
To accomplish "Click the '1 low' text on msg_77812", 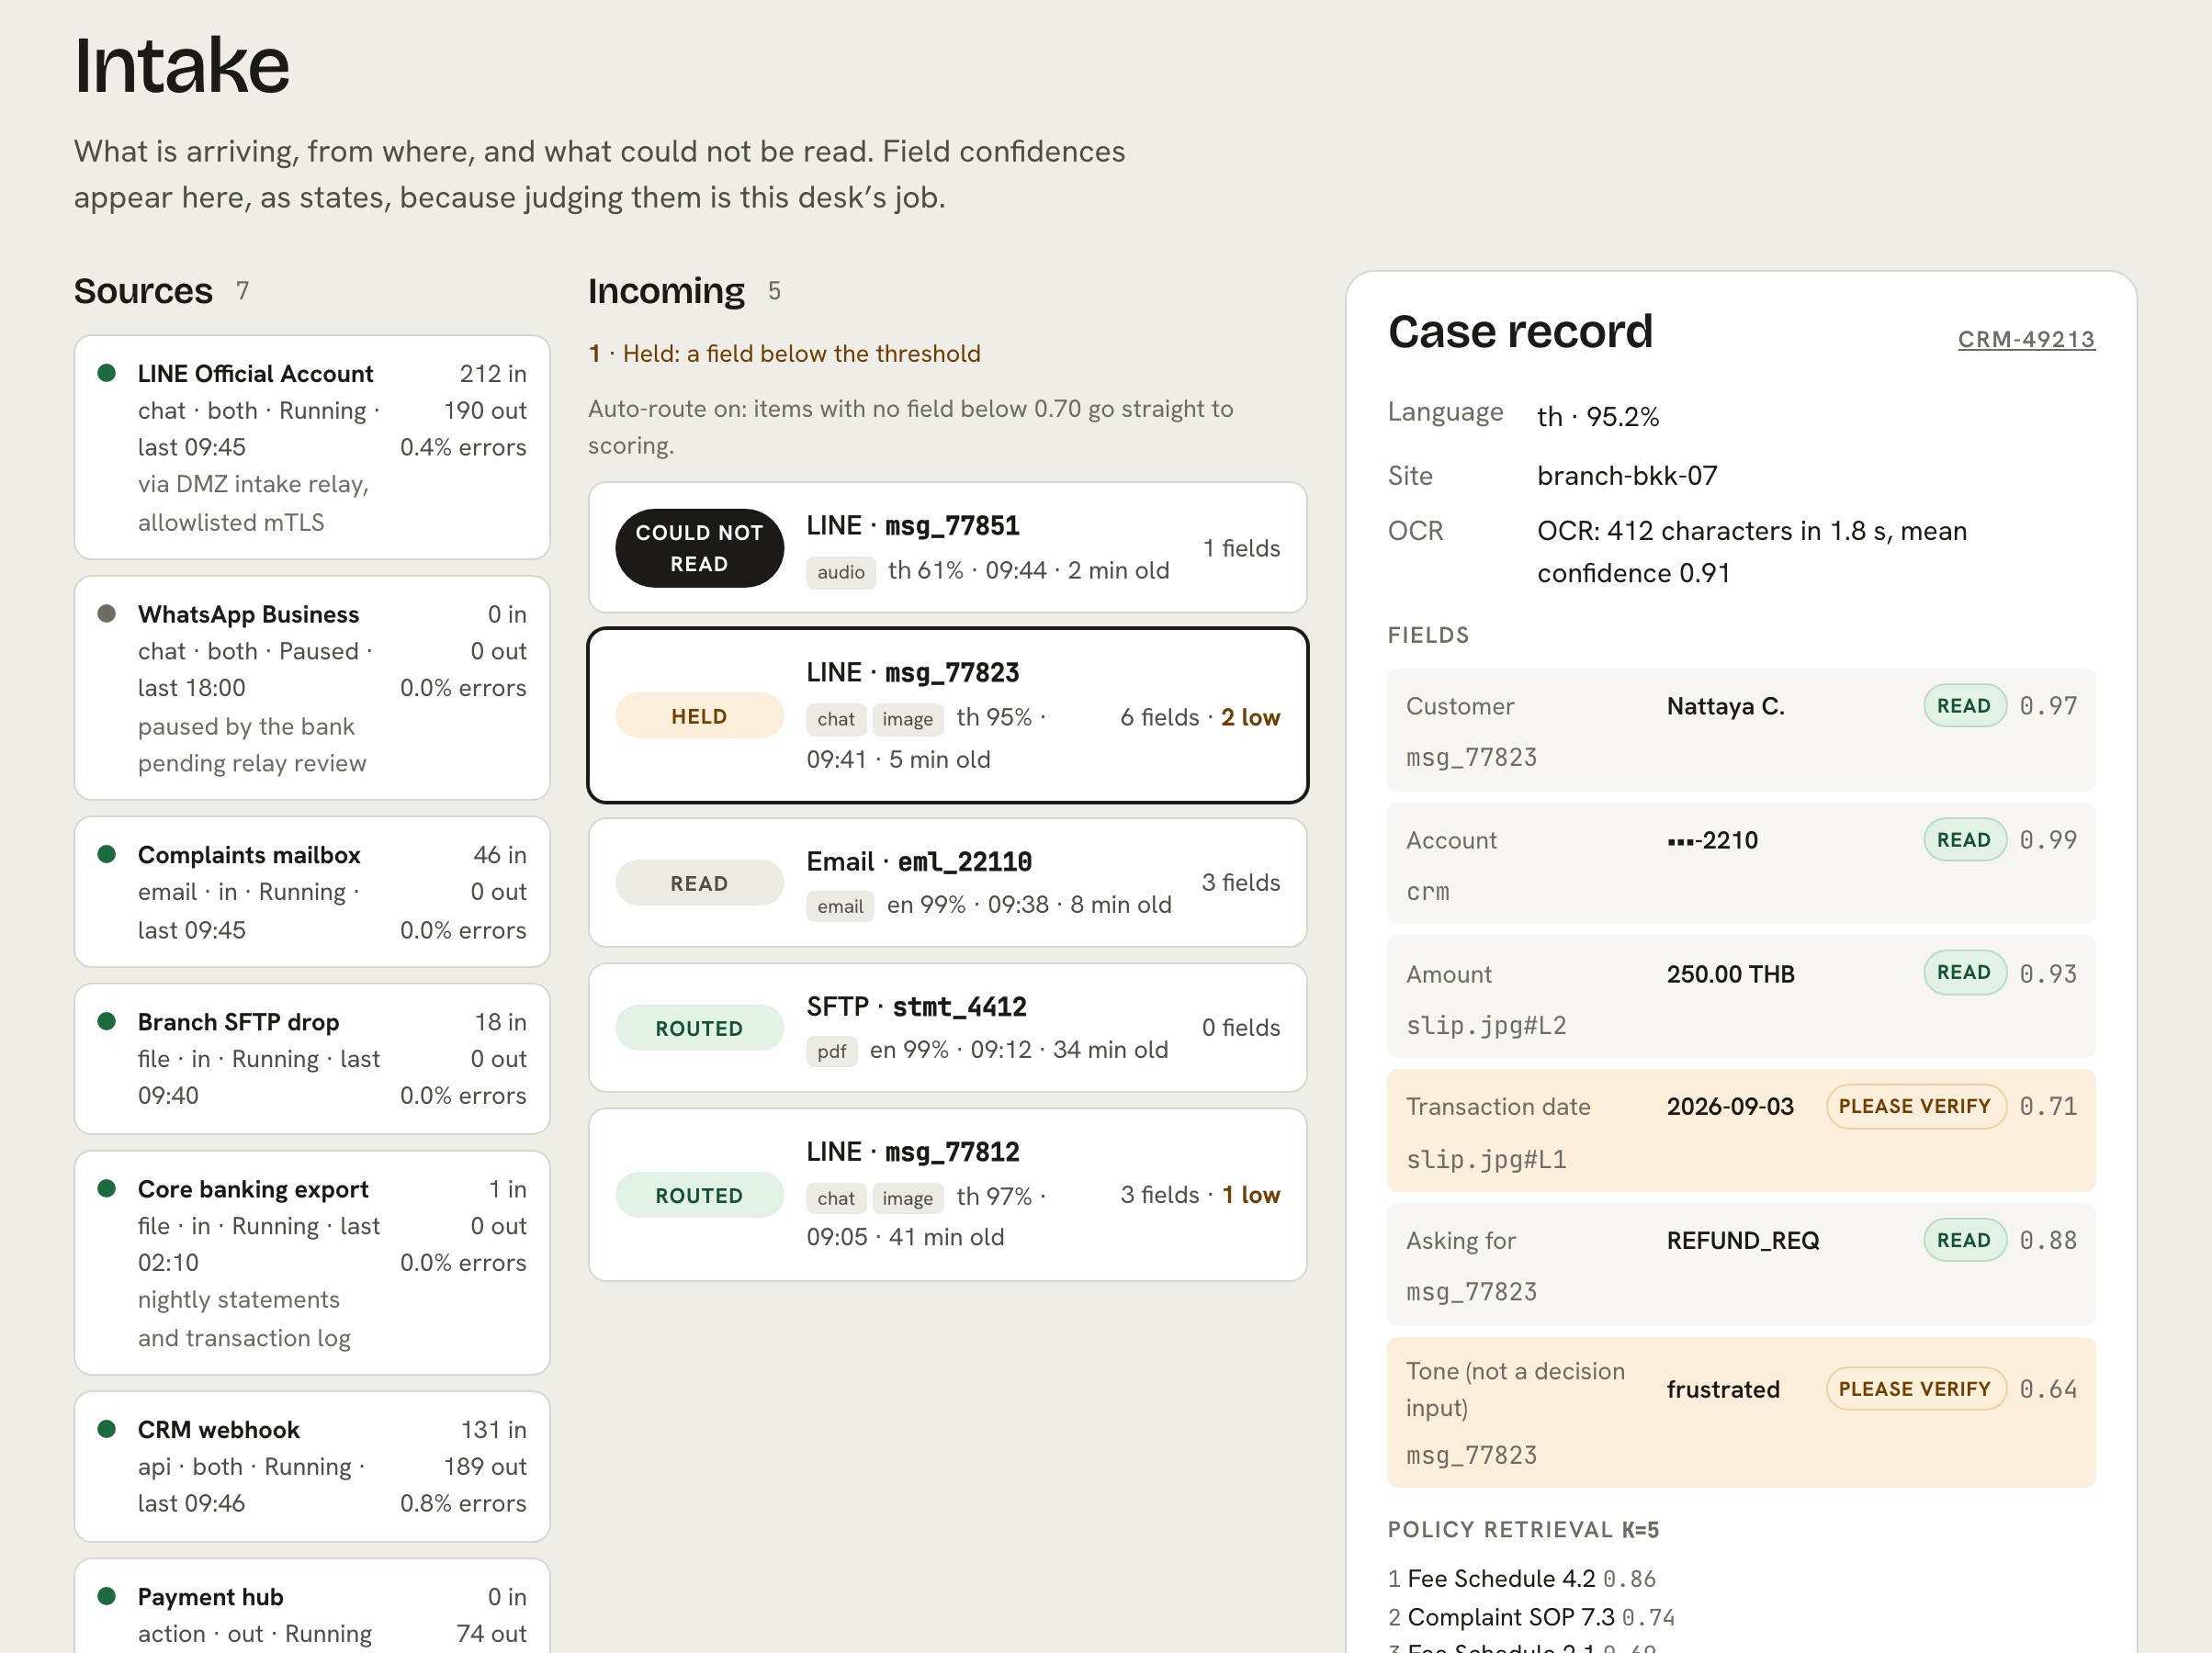I will coord(1251,1194).
